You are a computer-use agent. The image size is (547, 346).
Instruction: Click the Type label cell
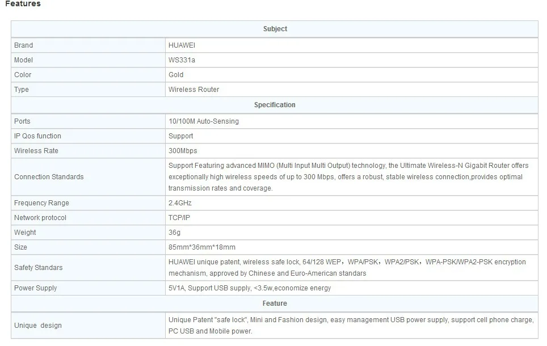click(x=22, y=89)
